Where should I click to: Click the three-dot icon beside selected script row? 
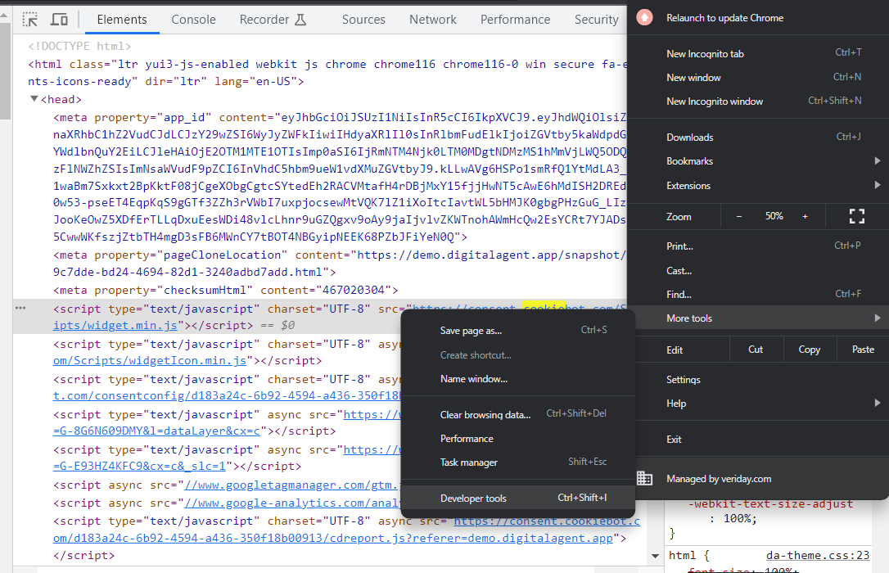(x=20, y=308)
